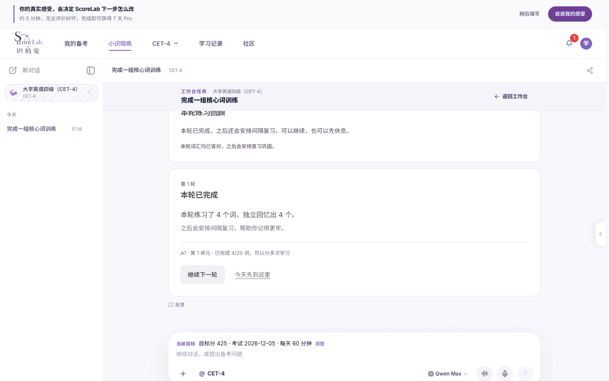The height and width of the screenshot is (381, 609).
Task: Click the graduation cap CET-4 icon
Action: [x=14, y=93]
